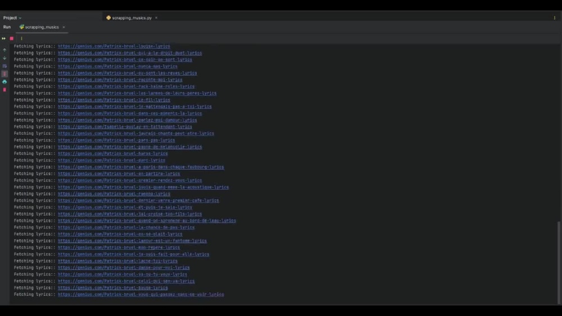
Task: Open the premier-rendez-vous-lyrics link
Action: pyautogui.click(x=130, y=180)
